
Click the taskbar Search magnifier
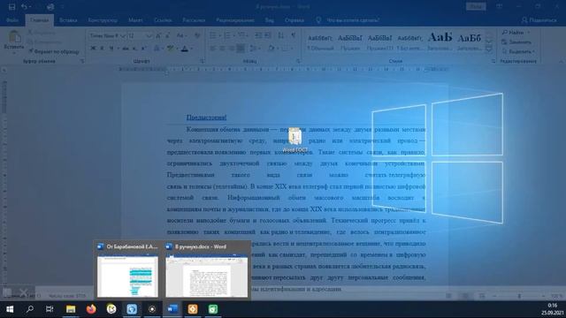[30, 309]
